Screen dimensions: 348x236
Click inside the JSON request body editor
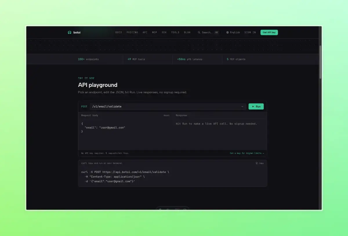coord(125,134)
